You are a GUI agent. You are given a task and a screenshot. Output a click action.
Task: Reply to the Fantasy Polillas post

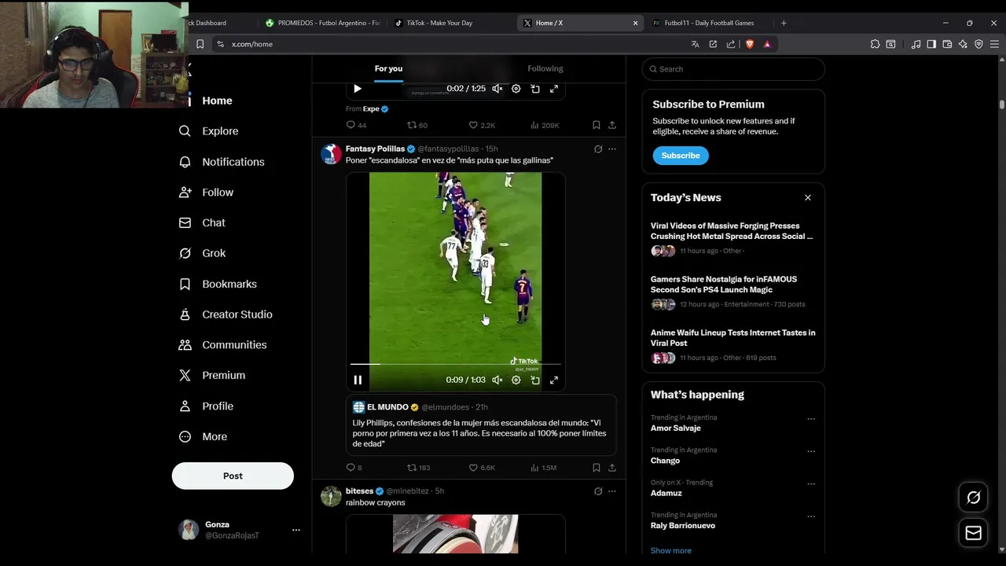pos(351,468)
